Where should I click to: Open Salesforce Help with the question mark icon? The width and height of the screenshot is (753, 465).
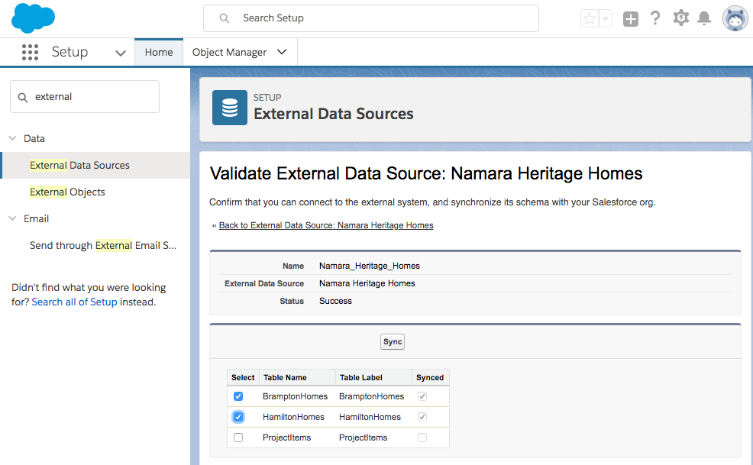click(x=655, y=18)
